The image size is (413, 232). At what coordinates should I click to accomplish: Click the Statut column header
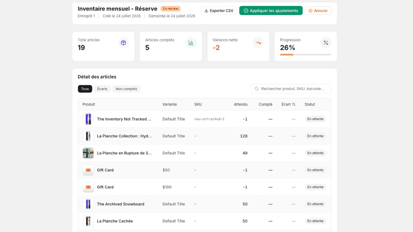[309, 105]
